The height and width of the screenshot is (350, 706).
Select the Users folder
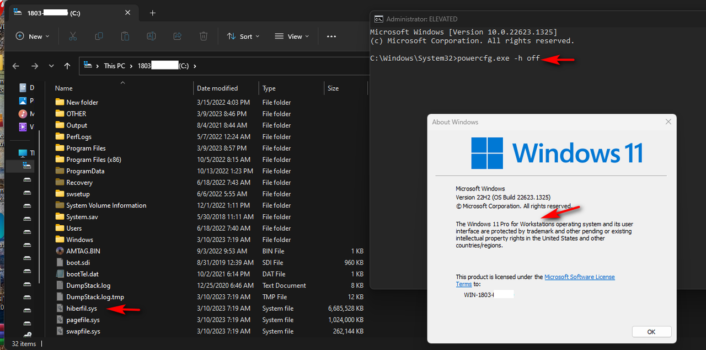[x=74, y=229]
